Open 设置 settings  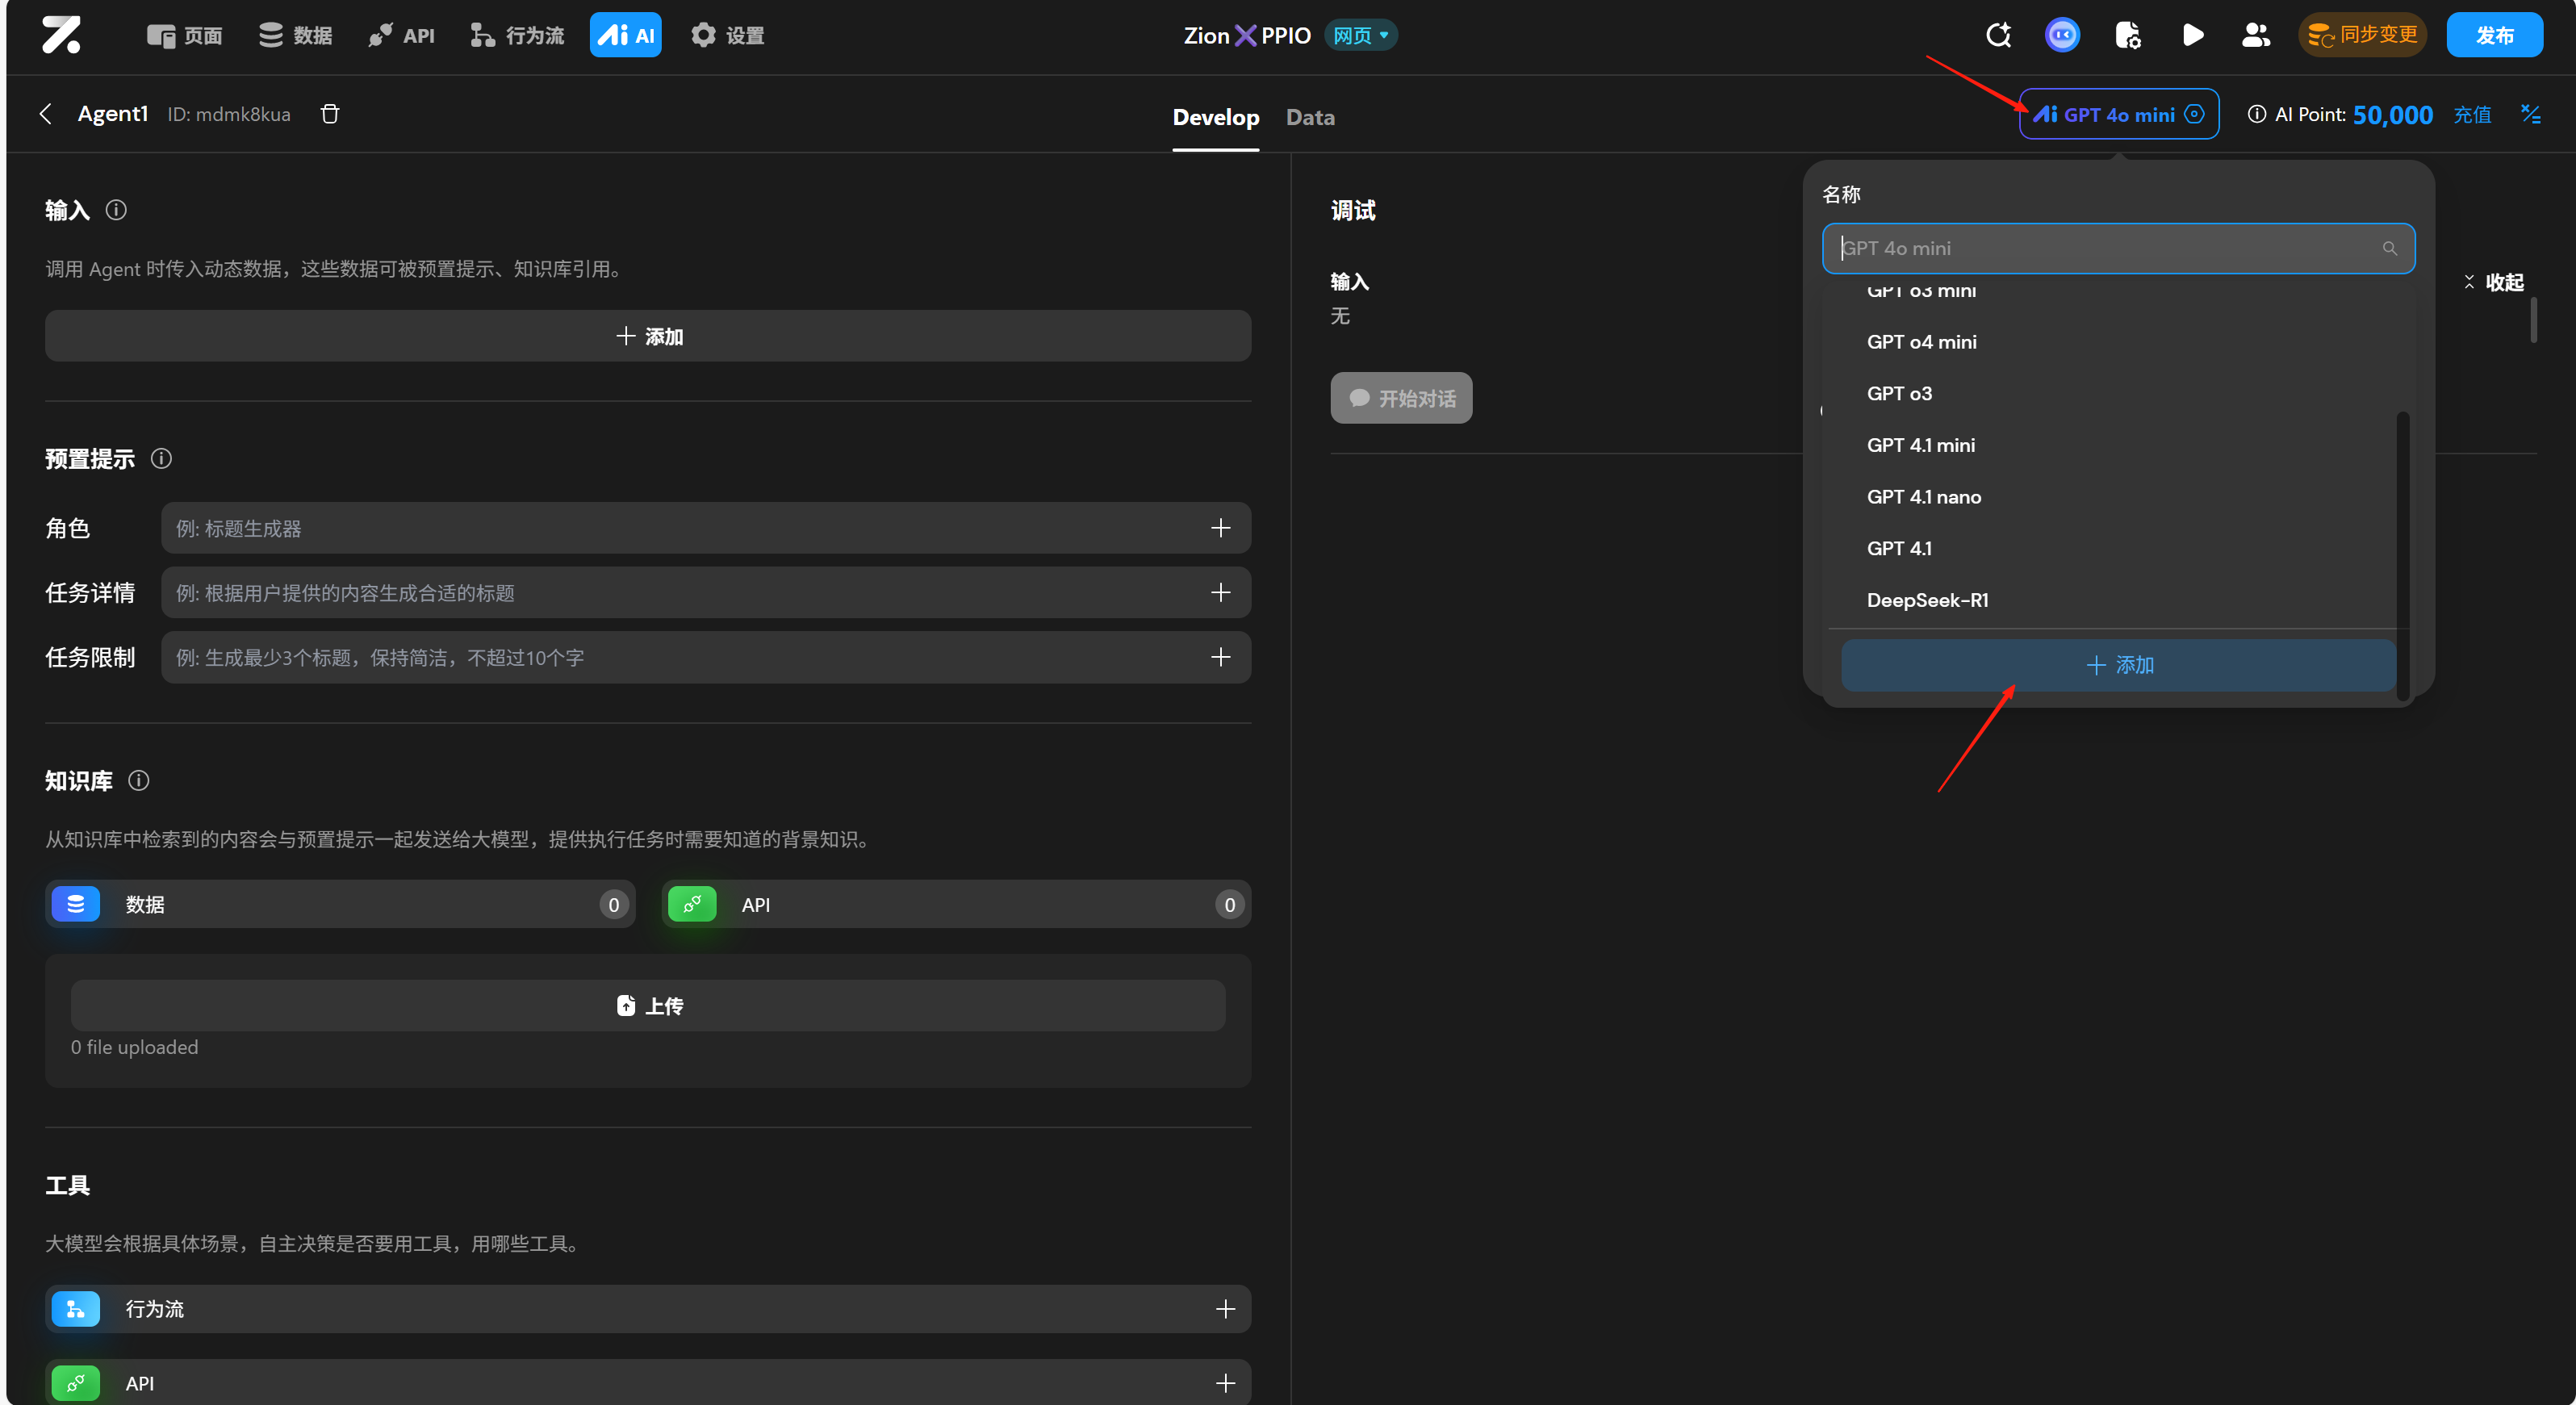point(727,36)
